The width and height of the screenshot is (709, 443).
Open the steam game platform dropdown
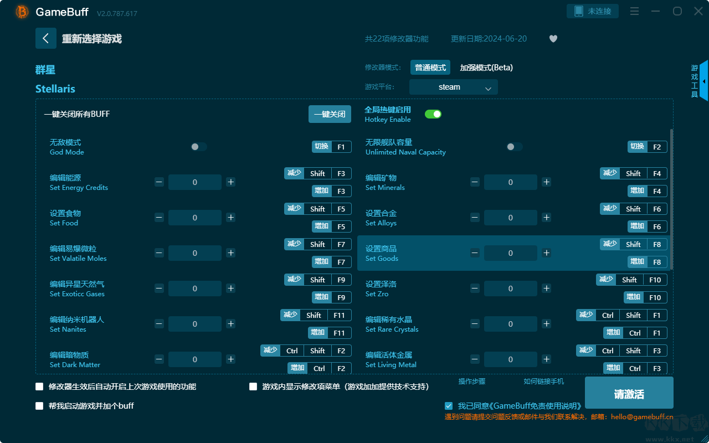point(453,87)
